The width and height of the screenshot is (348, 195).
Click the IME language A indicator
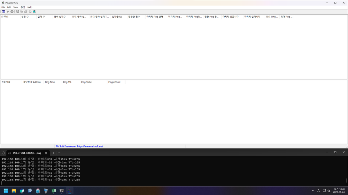tap(318, 190)
